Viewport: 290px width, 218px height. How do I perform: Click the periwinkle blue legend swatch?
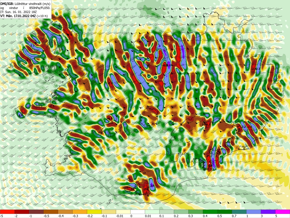253,212
